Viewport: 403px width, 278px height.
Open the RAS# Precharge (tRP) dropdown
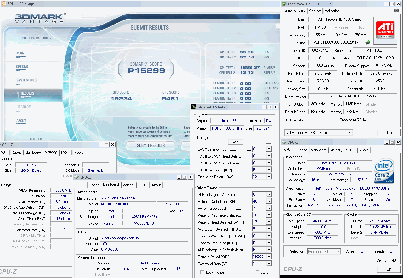coord(269,170)
